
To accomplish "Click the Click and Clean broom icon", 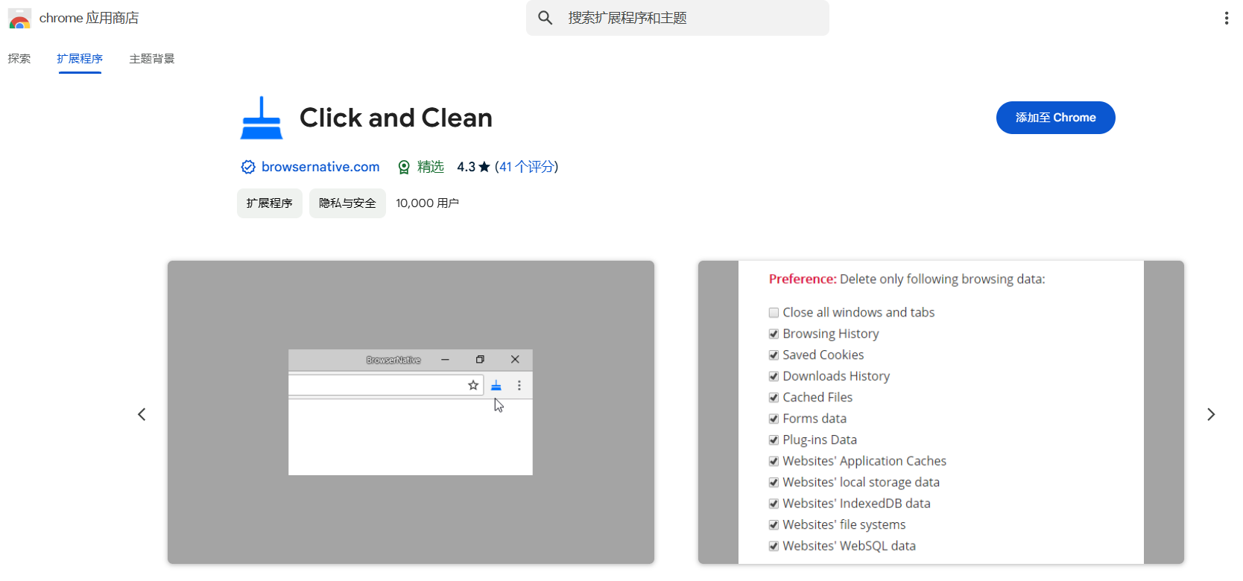I will [262, 118].
